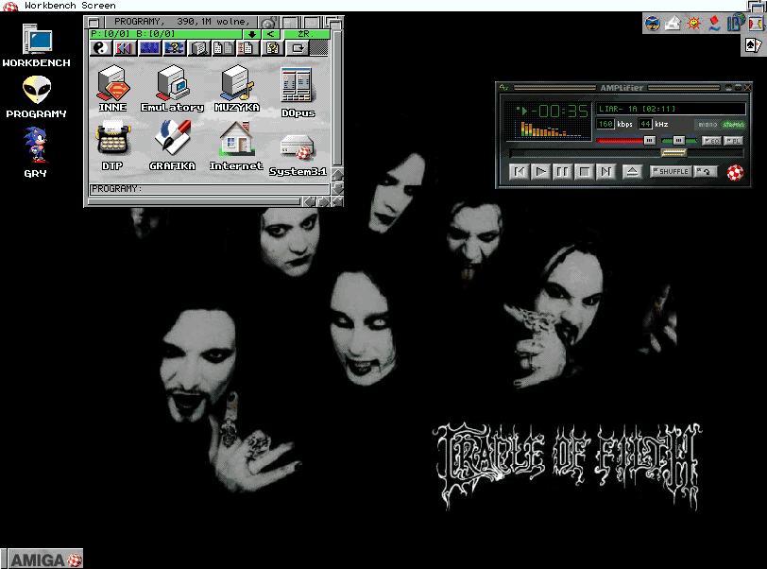Click the eject button in AMPlifier
The width and height of the screenshot is (767, 569).
click(632, 172)
